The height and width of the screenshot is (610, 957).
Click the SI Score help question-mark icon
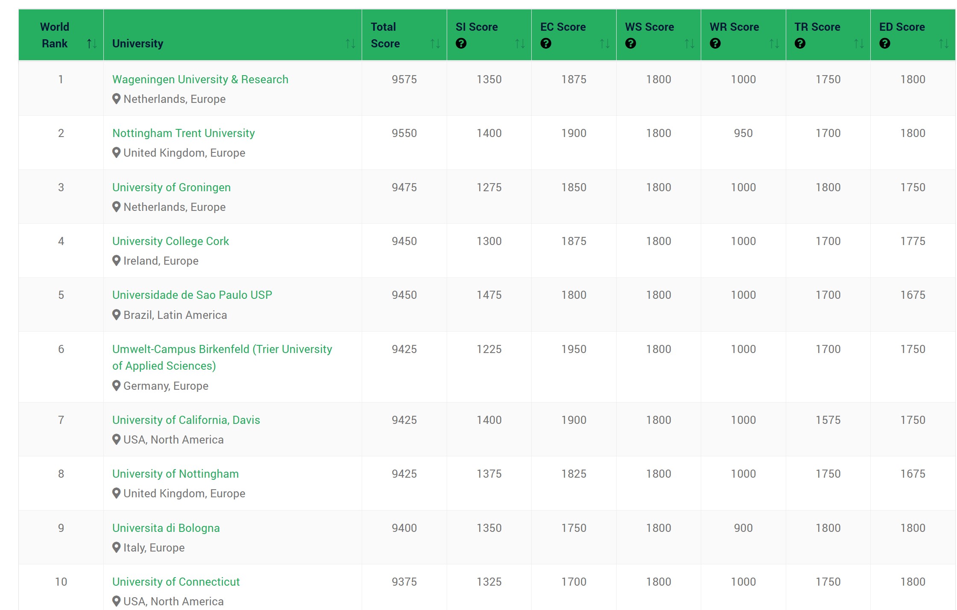pos(461,44)
